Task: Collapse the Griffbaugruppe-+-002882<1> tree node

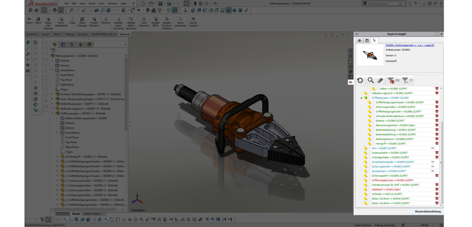Action: (x=52, y=113)
